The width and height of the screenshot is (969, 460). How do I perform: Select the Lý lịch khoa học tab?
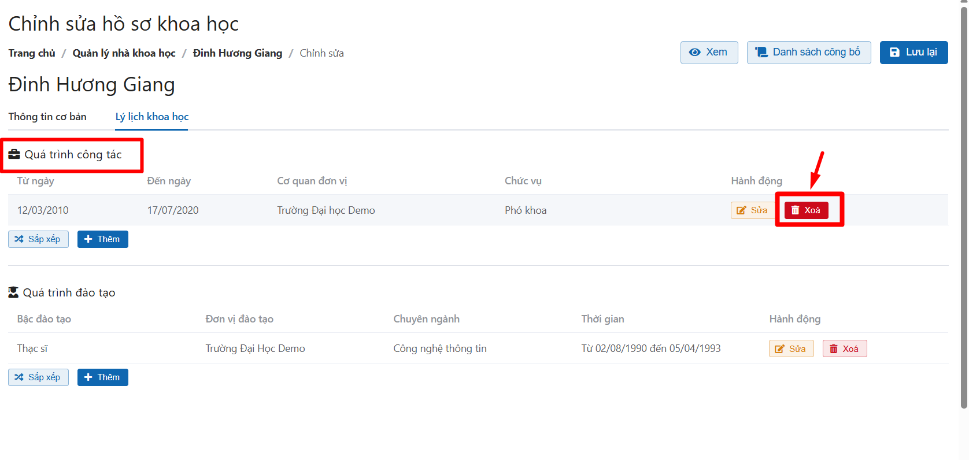point(152,117)
